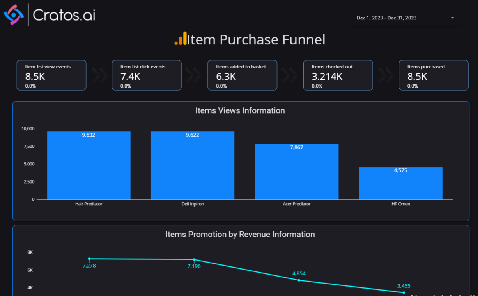Image resolution: width=478 pixels, height=296 pixels.
Task: Open the Dec 1 - Dec 31, 2023 date range dropdown
Action: 405,18
